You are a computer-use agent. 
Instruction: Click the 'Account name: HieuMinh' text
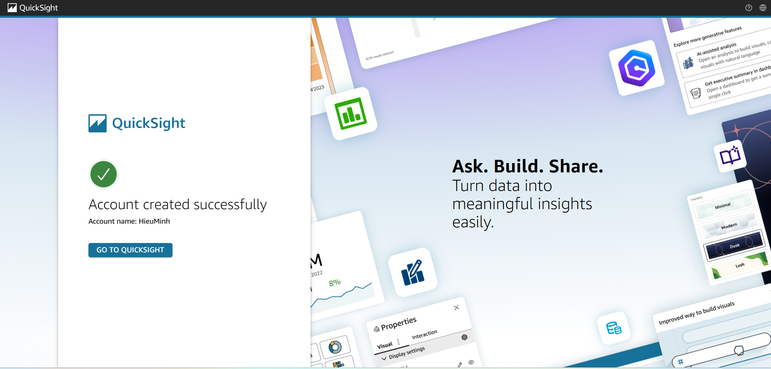tap(129, 221)
